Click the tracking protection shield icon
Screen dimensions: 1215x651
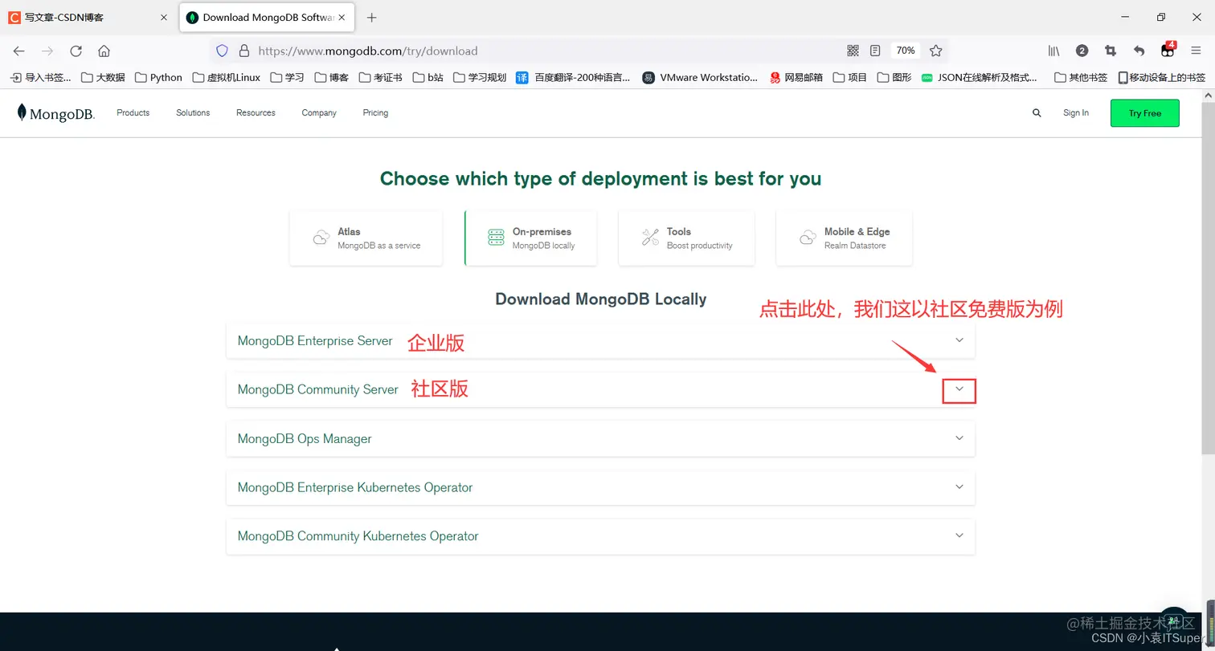click(223, 51)
